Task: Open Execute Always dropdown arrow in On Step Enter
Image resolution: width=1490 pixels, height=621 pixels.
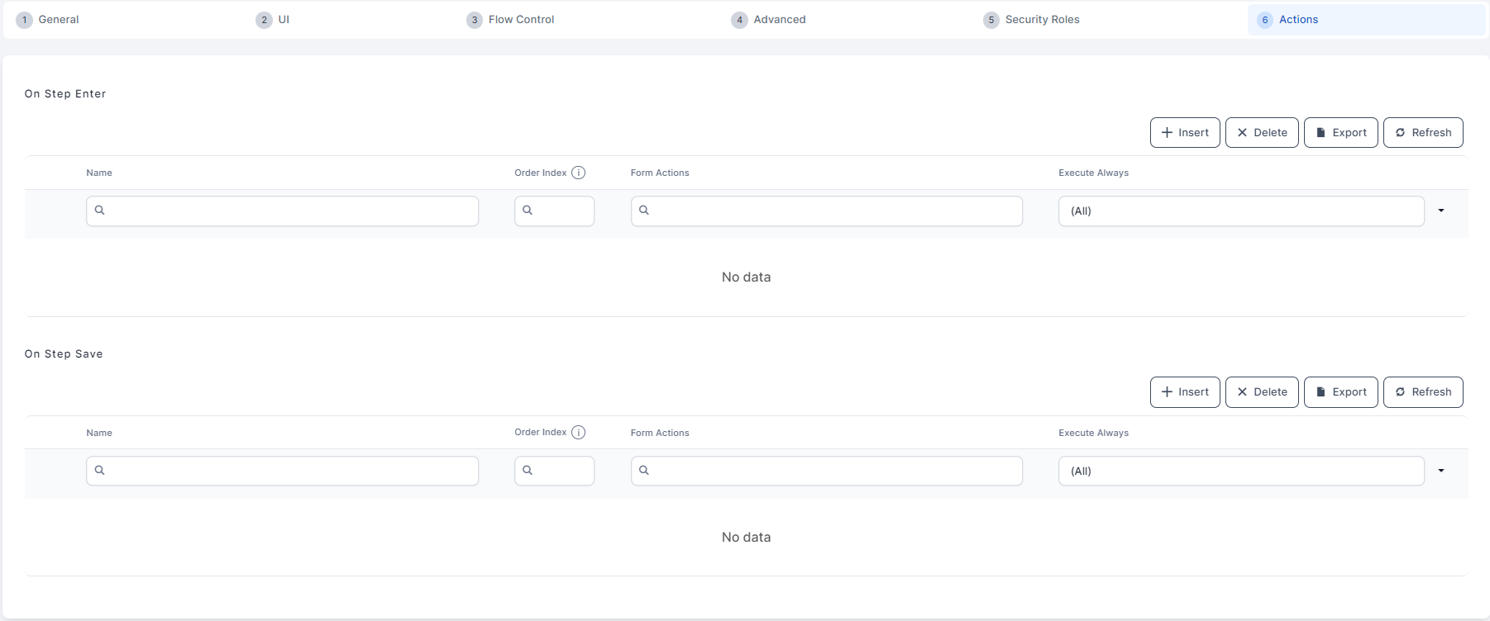Action: click(1440, 211)
